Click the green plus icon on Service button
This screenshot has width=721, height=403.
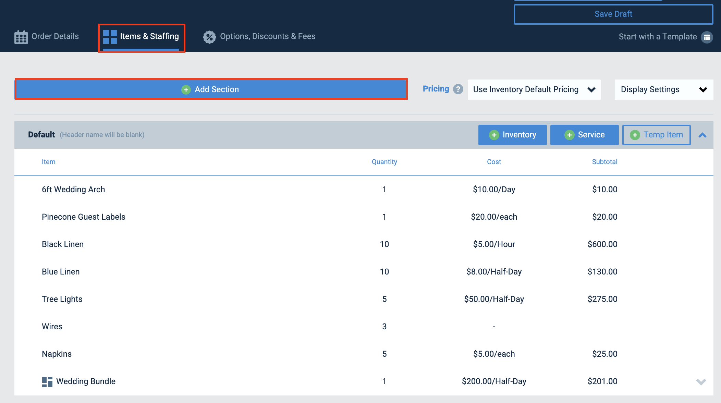tap(569, 135)
